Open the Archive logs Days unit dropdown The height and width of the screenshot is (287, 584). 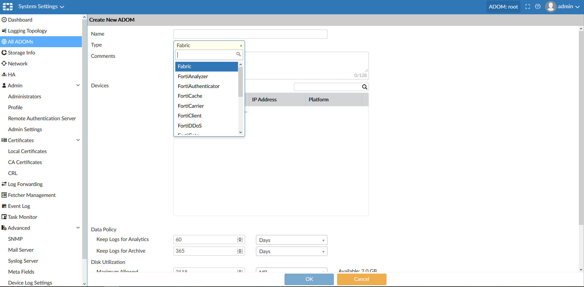pos(292,251)
